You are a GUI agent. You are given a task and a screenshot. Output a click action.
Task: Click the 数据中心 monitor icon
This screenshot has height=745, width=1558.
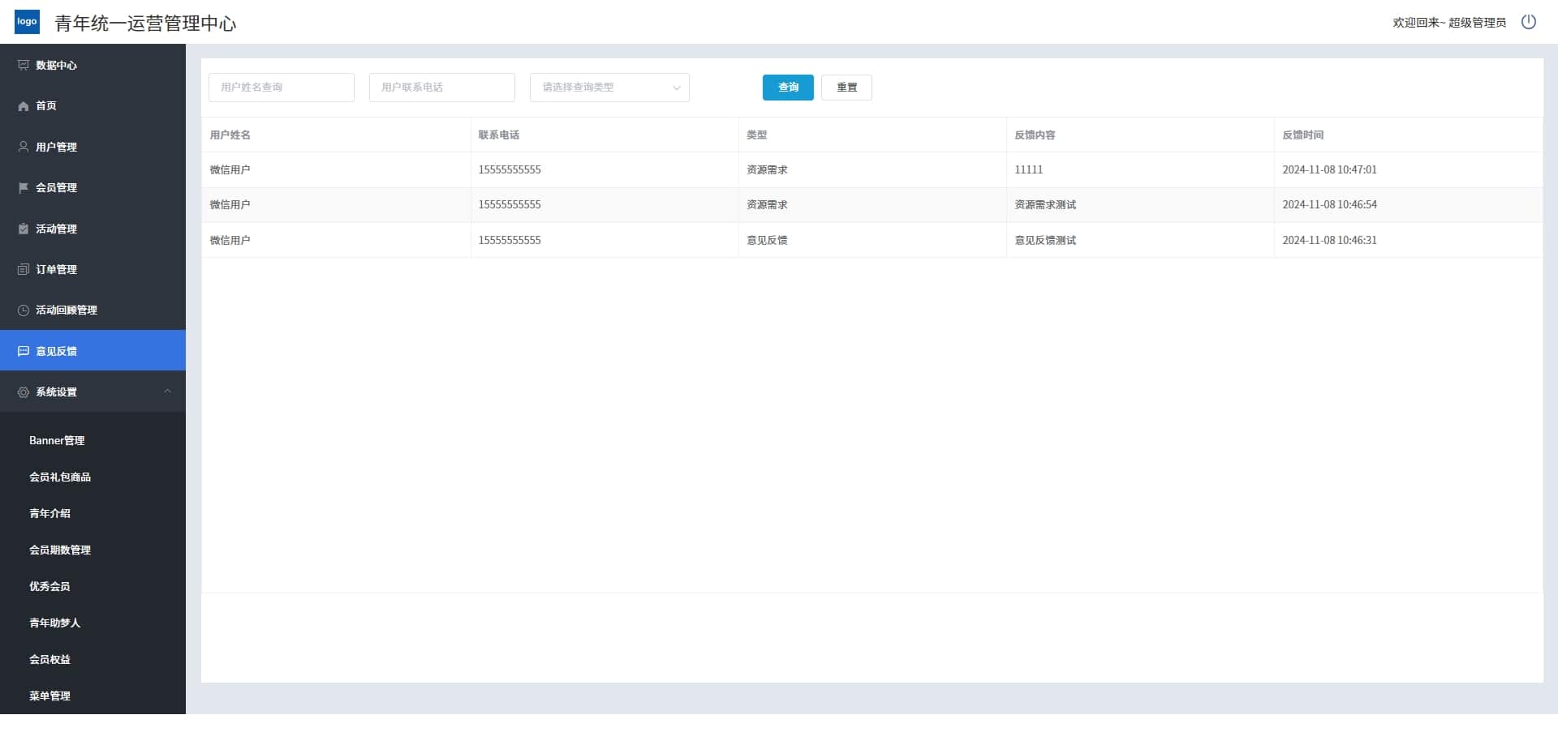pos(24,65)
